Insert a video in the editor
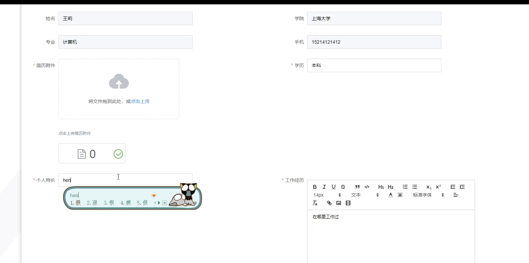This screenshot has width=529, height=263. [348, 203]
